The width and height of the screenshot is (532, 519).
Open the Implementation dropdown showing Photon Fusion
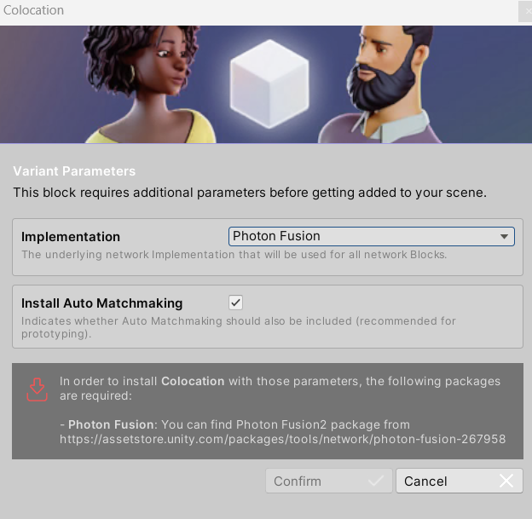(x=372, y=236)
